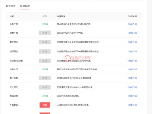Viewport: 152px width, 114px height.
Task: Select the 双标题/双封面 feature name
Action: (16, 61)
